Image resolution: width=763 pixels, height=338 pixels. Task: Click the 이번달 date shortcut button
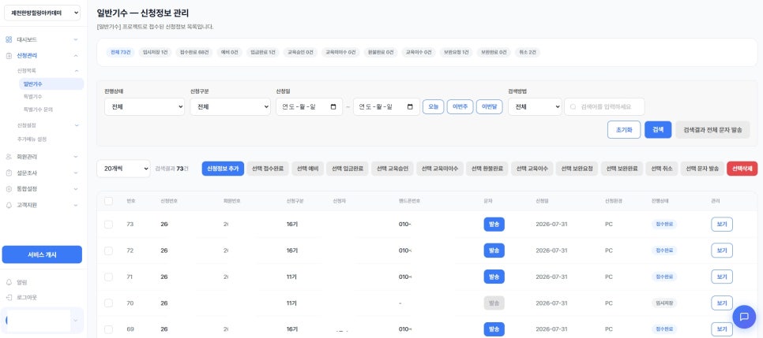pos(489,107)
